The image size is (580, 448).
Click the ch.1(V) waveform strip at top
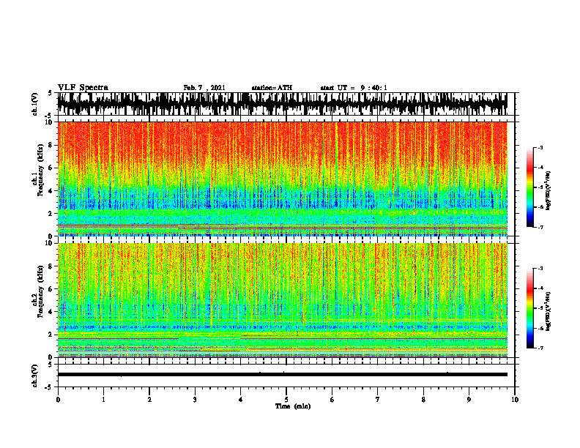click(x=282, y=104)
